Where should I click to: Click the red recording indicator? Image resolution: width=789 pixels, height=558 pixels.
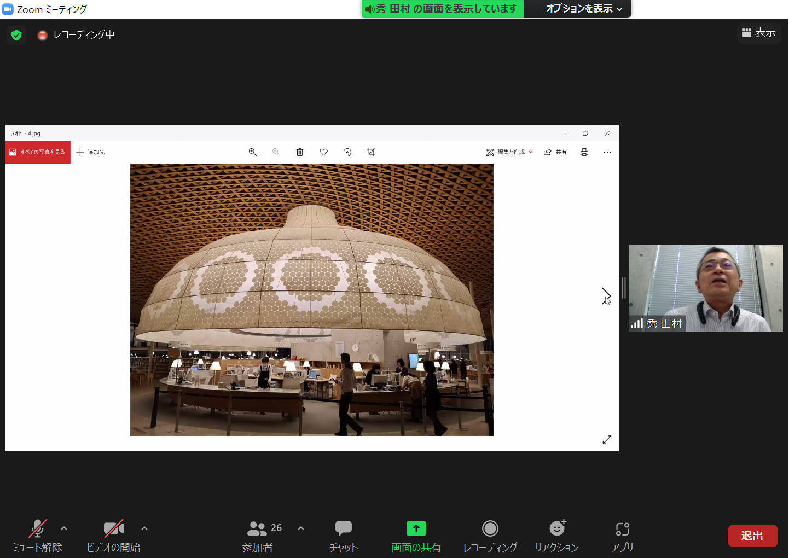[42, 35]
